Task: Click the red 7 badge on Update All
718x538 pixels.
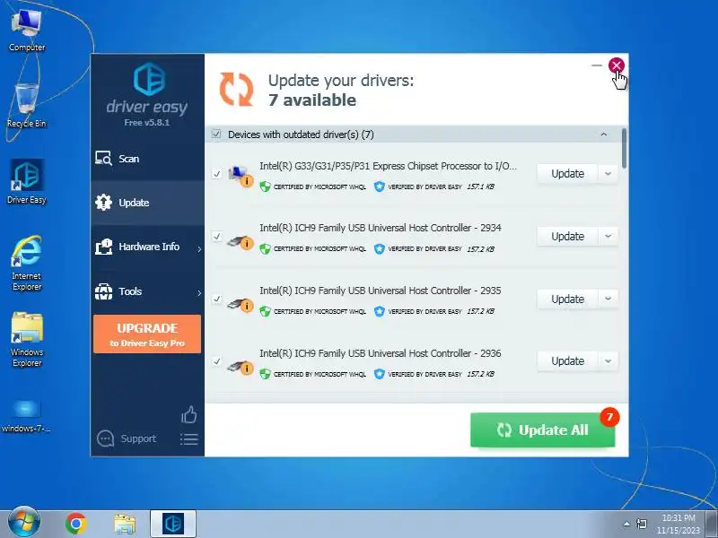Action: click(x=609, y=417)
